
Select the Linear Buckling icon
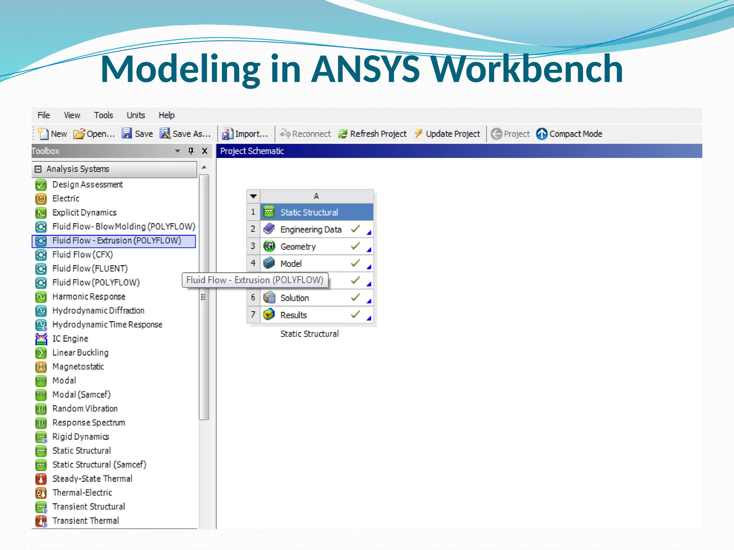tap(41, 353)
